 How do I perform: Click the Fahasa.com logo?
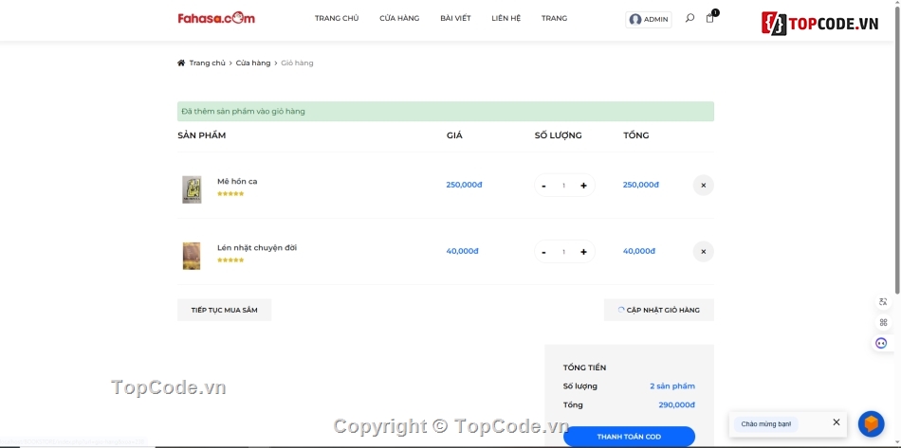(x=216, y=18)
